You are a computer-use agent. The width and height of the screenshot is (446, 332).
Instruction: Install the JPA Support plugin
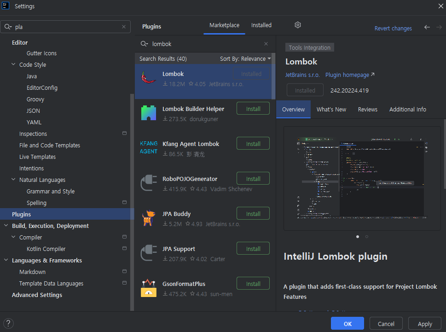point(253,249)
